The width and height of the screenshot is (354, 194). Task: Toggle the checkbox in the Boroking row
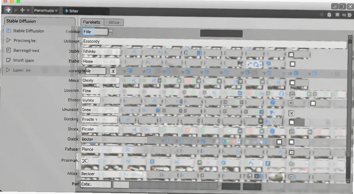pyautogui.click(x=292, y=122)
